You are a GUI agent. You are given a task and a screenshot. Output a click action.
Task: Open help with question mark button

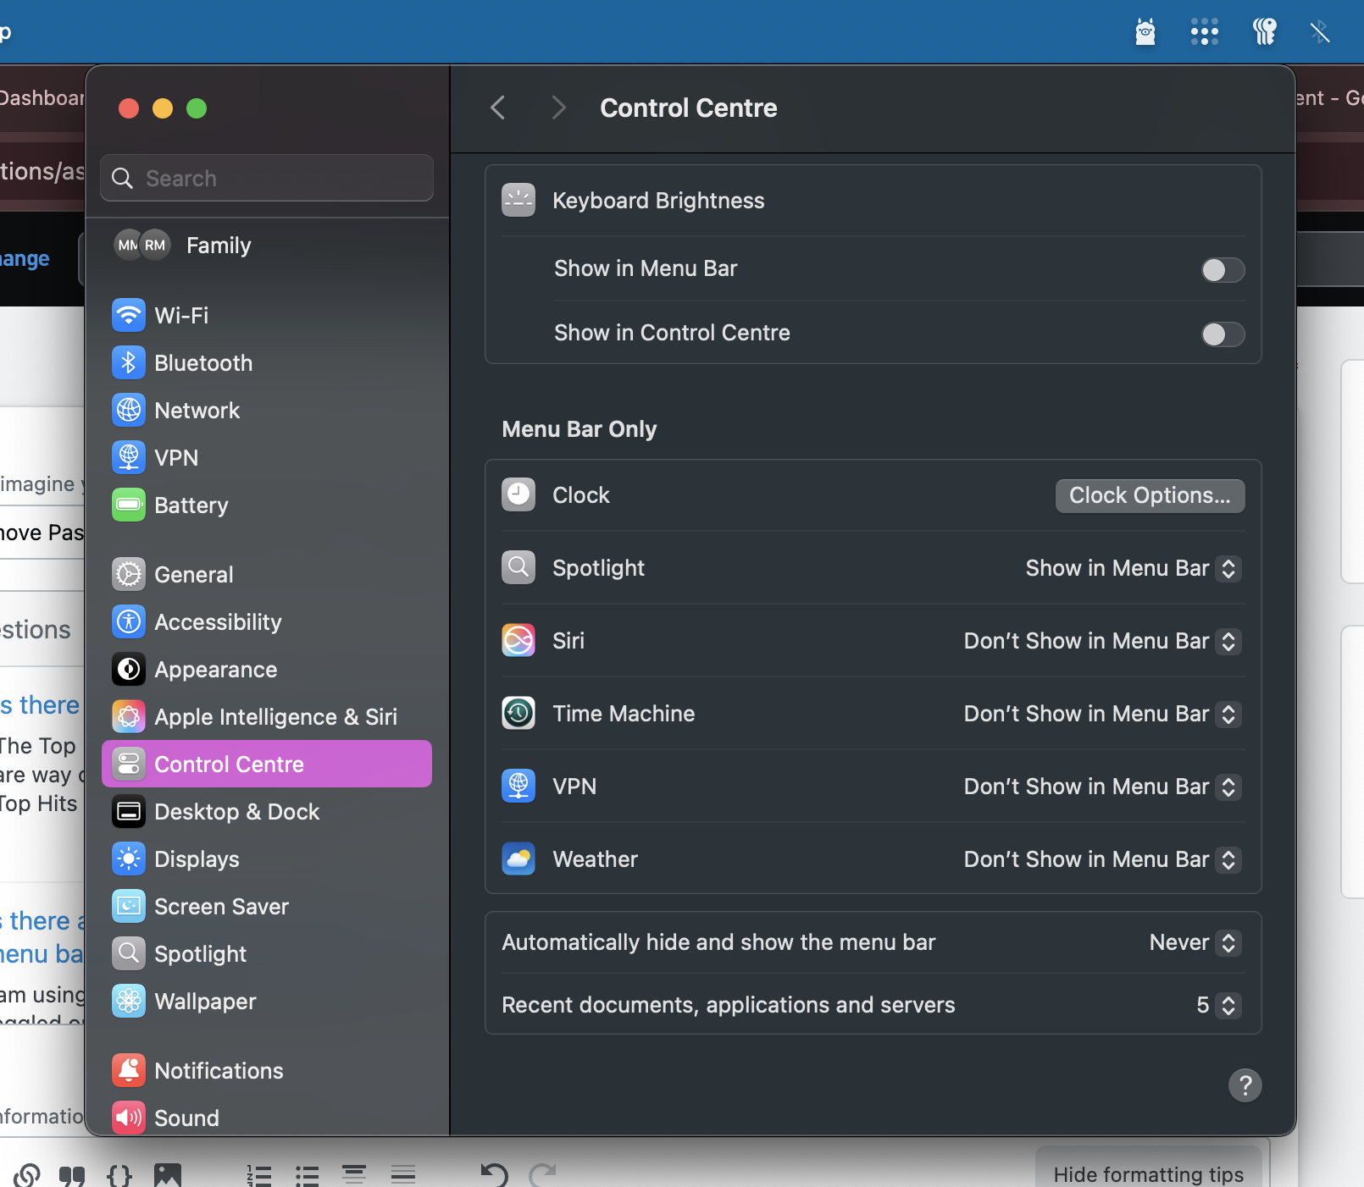(1245, 1085)
